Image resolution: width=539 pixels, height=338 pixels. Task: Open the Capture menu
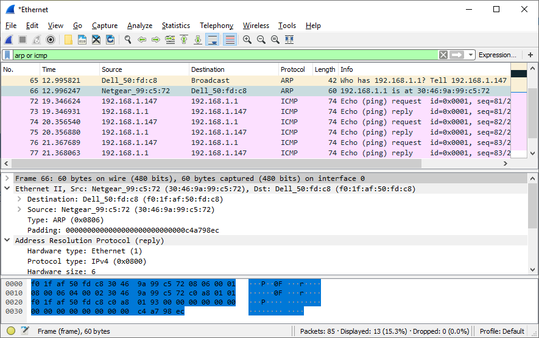click(105, 26)
